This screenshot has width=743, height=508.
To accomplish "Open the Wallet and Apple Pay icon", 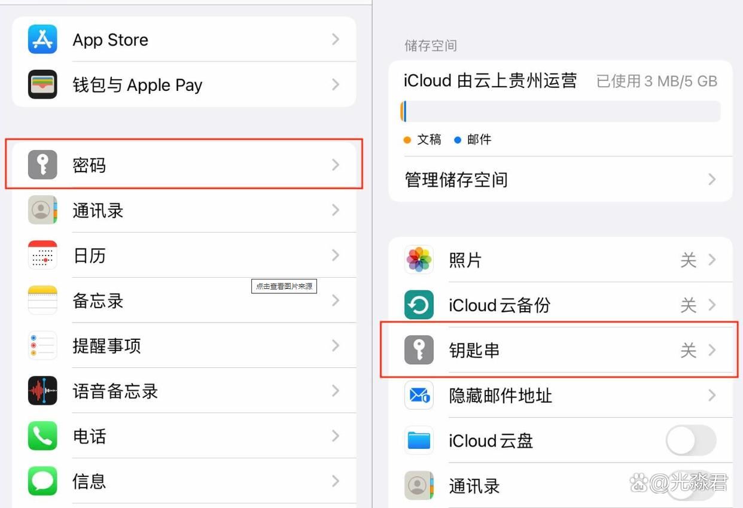I will (42, 84).
